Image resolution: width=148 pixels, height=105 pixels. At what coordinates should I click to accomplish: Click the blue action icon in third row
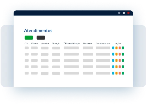(x=113, y=60)
